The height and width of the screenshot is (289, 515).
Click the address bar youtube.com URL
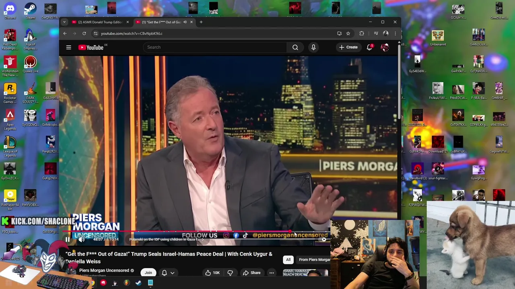pyautogui.click(x=132, y=34)
